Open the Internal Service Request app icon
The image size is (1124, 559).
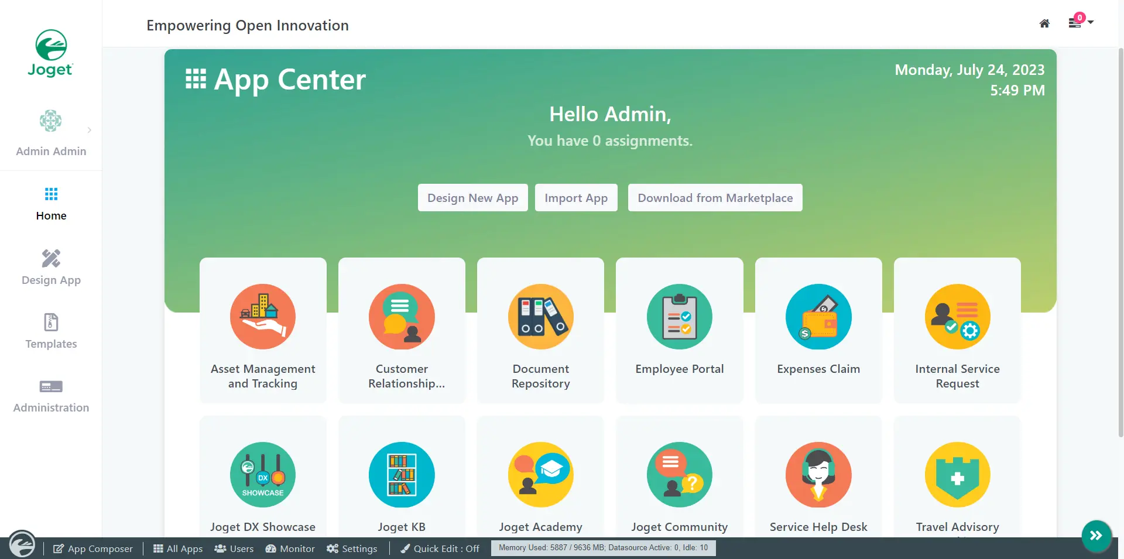(x=958, y=317)
